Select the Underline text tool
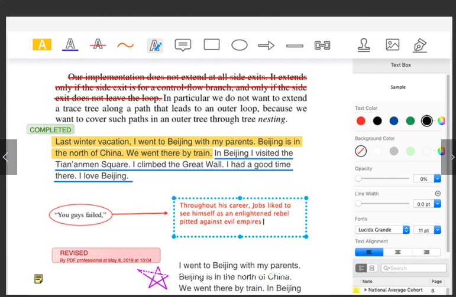Image resolution: width=456 pixels, height=297 pixels. pyautogui.click(x=70, y=45)
